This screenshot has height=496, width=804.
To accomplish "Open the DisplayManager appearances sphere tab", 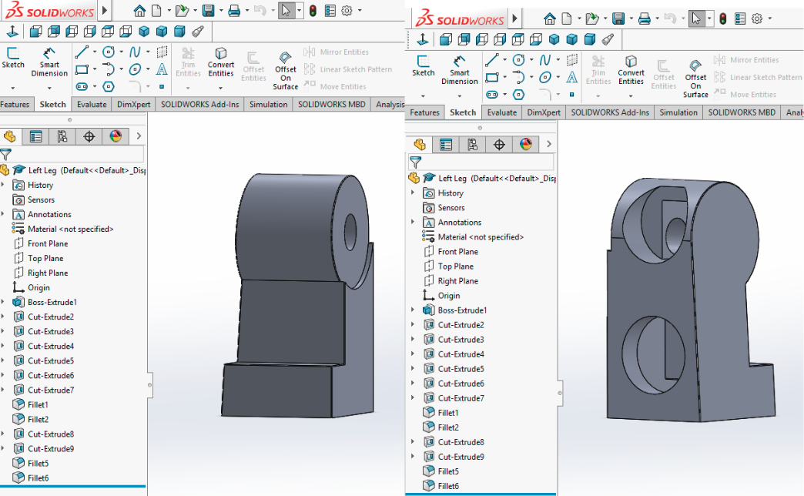I will click(x=115, y=136).
